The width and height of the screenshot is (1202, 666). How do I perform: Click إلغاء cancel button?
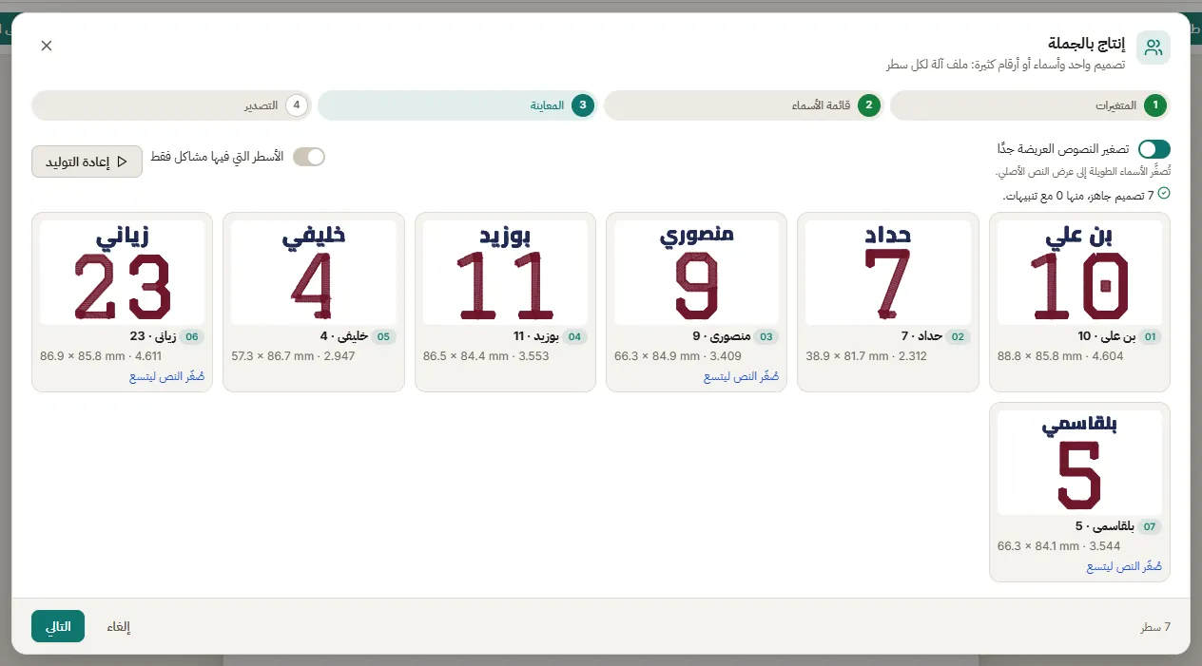coord(119,627)
